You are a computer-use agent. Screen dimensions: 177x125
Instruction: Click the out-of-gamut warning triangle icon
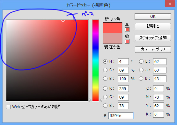click(127, 24)
